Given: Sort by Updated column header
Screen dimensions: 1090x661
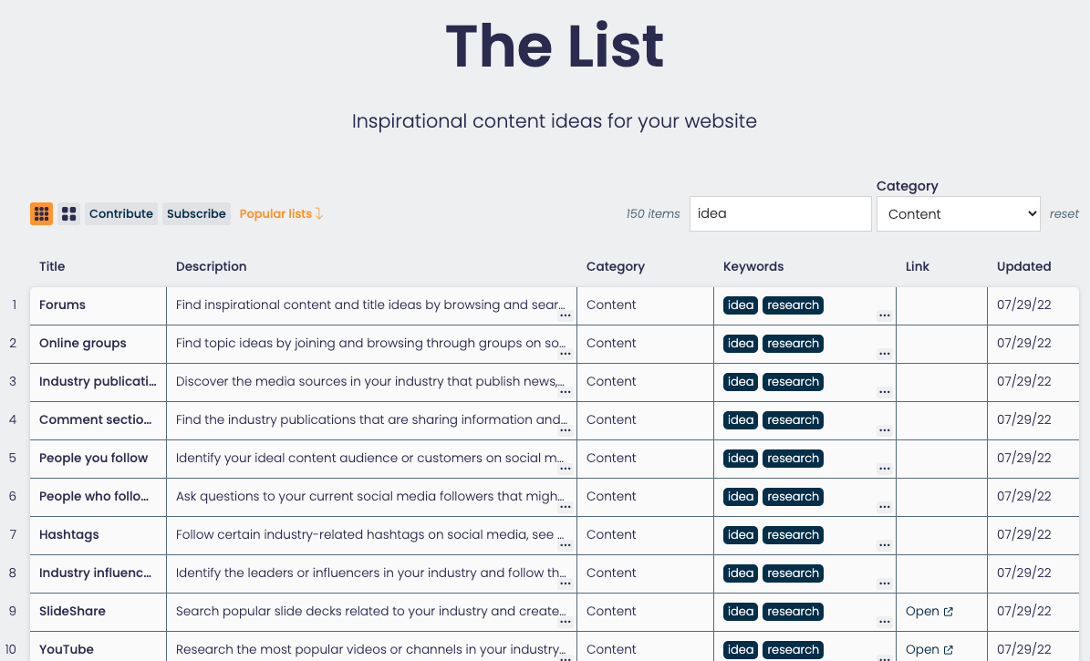Looking at the screenshot, I should coord(1023,266).
